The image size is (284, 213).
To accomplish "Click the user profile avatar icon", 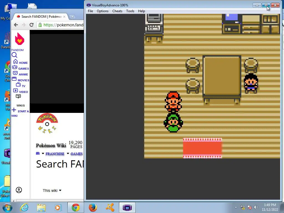I will pyautogui.click(x=19, y=190).
